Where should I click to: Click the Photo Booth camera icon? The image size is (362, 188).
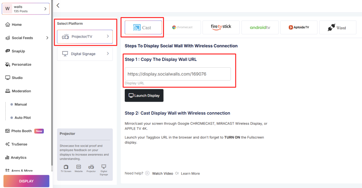(7, 131)
